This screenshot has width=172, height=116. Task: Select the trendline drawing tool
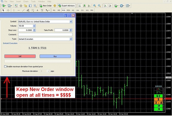pyautogui.click(x=23, y=10)
